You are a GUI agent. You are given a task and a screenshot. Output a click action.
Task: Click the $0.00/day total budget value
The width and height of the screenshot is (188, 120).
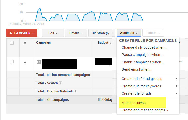pyautogui.click(x=105, y=99)
